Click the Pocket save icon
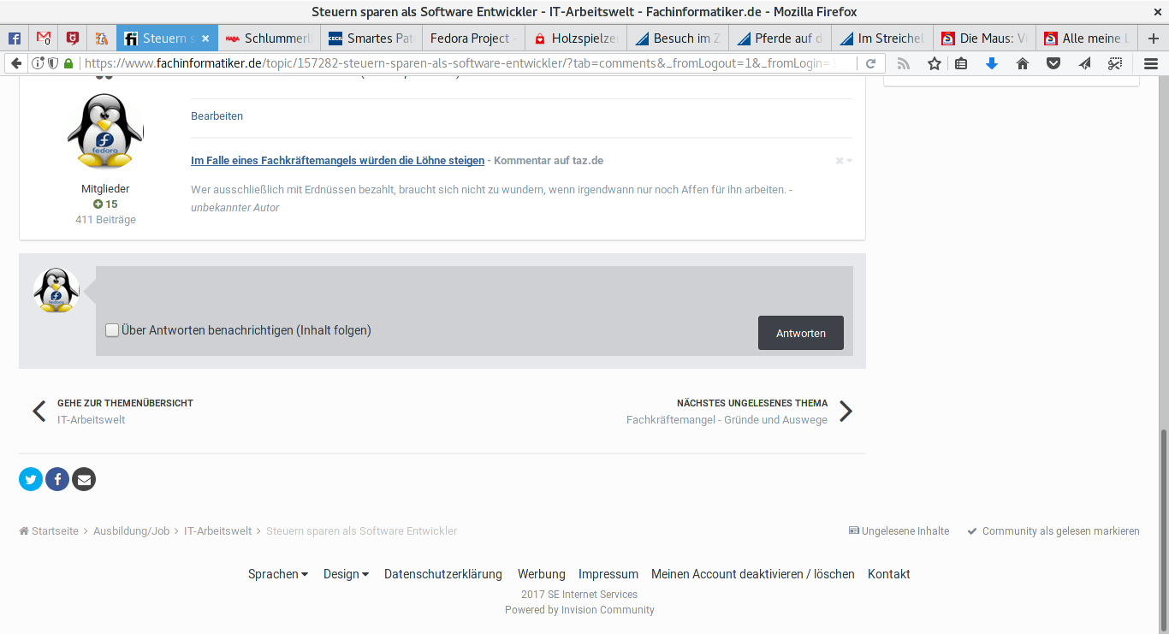 [x=1053, y=63]
